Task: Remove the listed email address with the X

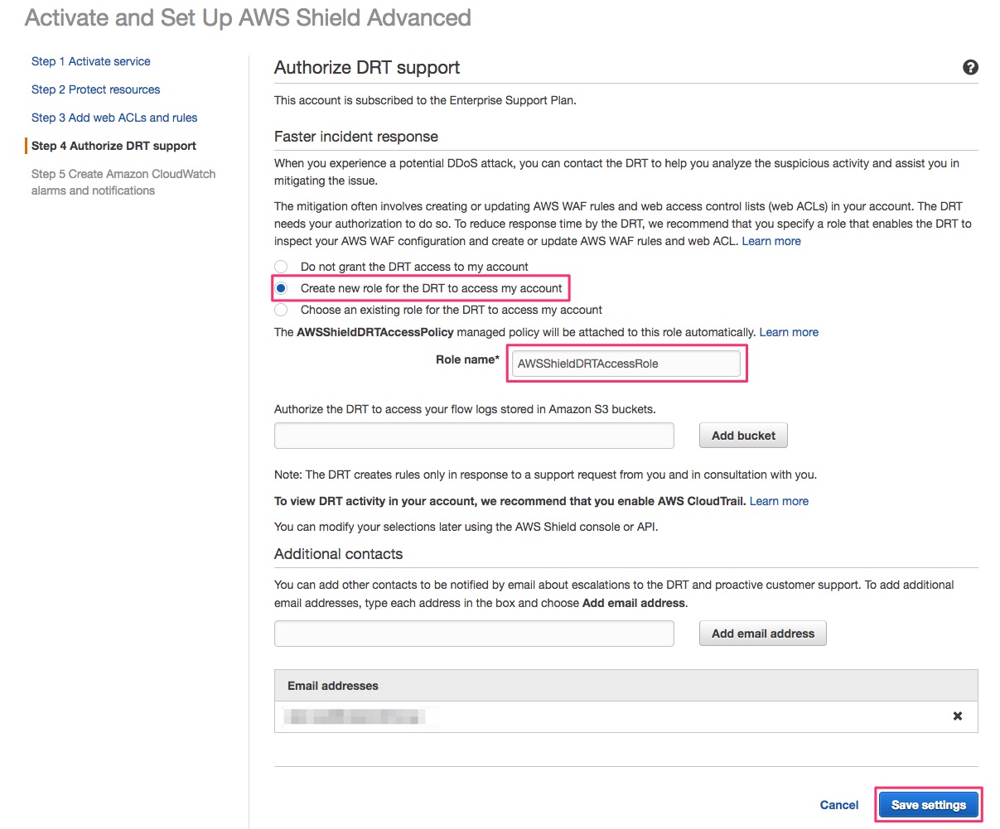Action: [x=957, y=716]
